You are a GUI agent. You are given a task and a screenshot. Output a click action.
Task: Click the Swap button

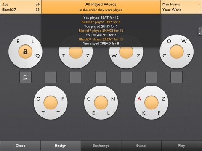click(x=141, y=146)
